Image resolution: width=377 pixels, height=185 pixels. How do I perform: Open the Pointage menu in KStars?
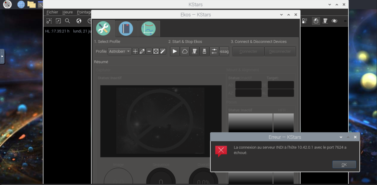tap(84, 12)
